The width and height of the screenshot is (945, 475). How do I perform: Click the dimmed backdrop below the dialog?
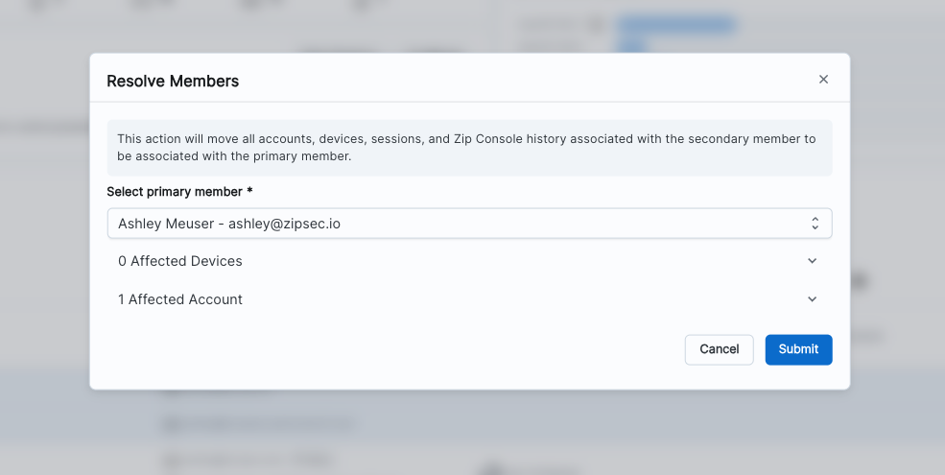tap(469, 432)
